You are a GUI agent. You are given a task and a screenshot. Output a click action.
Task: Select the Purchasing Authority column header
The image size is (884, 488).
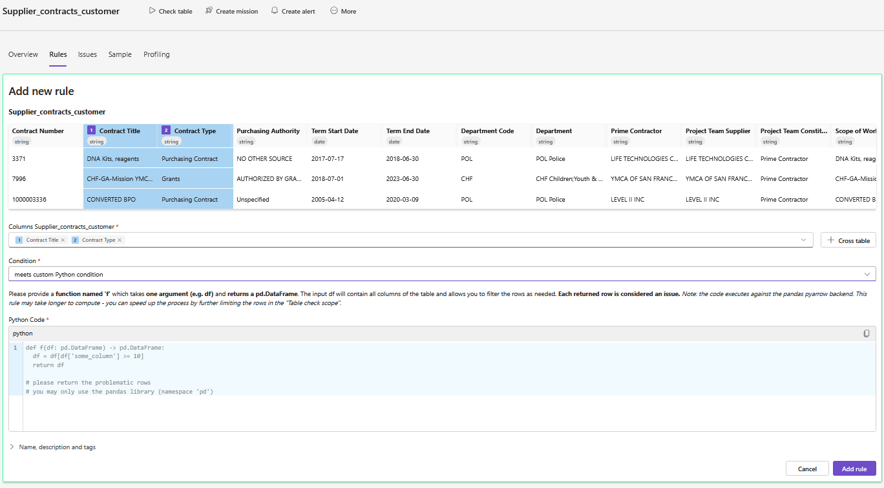pos(268,131)
